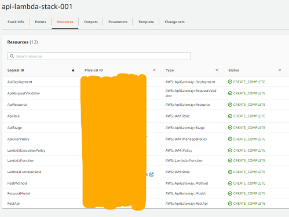Image resolution: width=289 pixels, height=217 pixels.
Task: Open the Parameters tab
Action: tap(118, 22)
